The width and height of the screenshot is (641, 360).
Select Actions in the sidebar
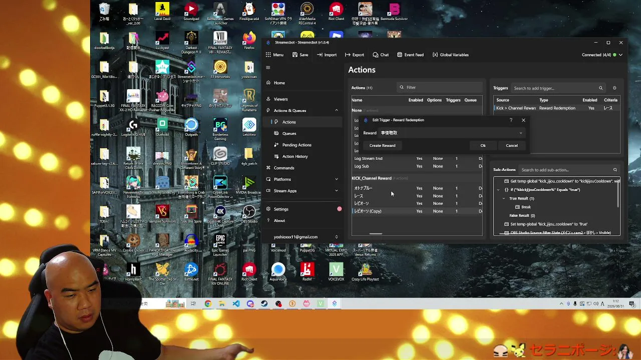[x=303, y=122]
